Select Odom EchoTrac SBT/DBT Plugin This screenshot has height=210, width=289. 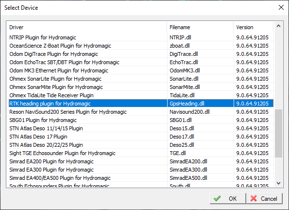[140, 62]
